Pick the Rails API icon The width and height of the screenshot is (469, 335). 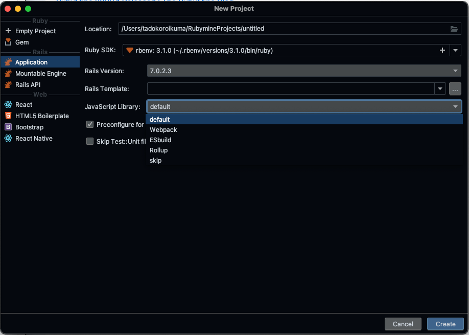[x=8, y=85]
